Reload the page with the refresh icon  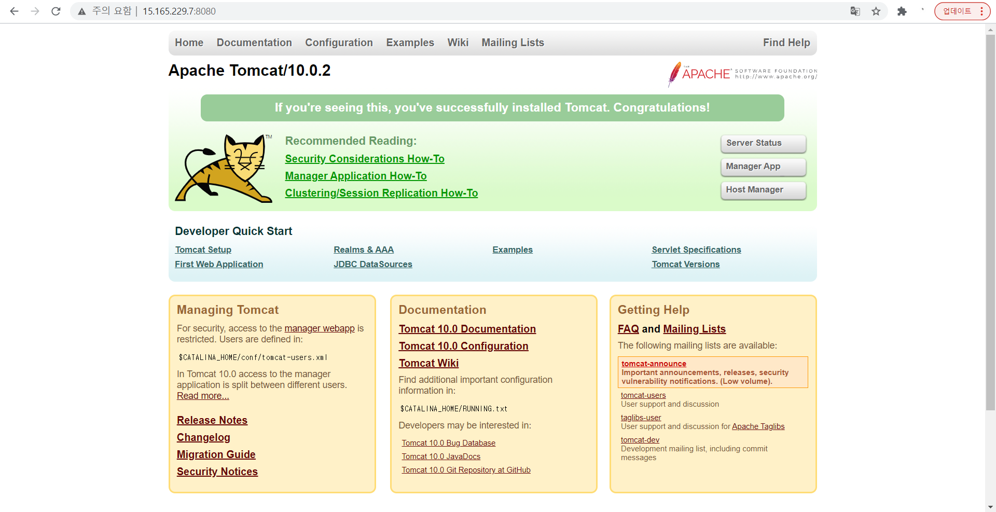click(x=56, y=11)
